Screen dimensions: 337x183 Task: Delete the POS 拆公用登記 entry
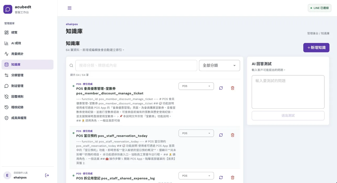click(232, 177)
